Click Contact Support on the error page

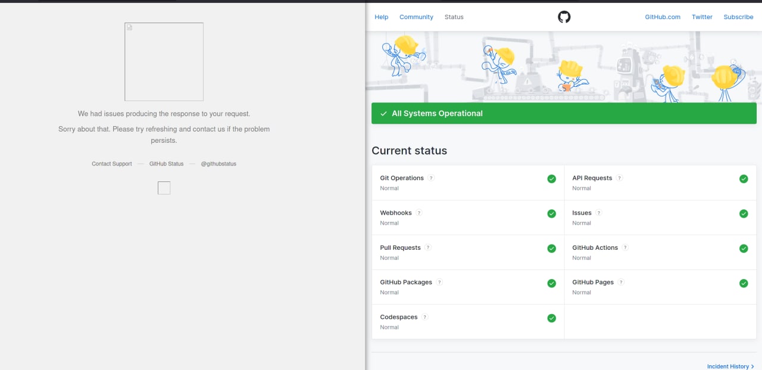112,164
